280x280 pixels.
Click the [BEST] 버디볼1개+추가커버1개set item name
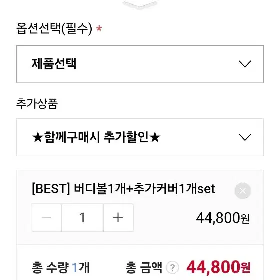click(x=123, y=189)
